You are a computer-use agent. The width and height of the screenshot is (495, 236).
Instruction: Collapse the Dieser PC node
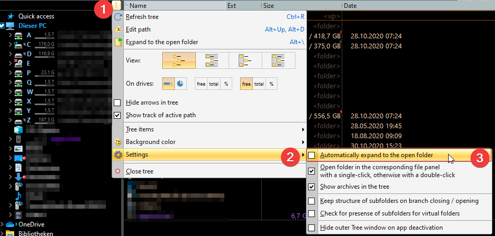(x=3, y=25)
